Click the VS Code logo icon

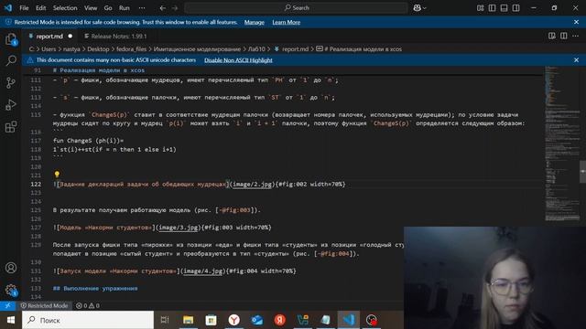coord(8,7)
